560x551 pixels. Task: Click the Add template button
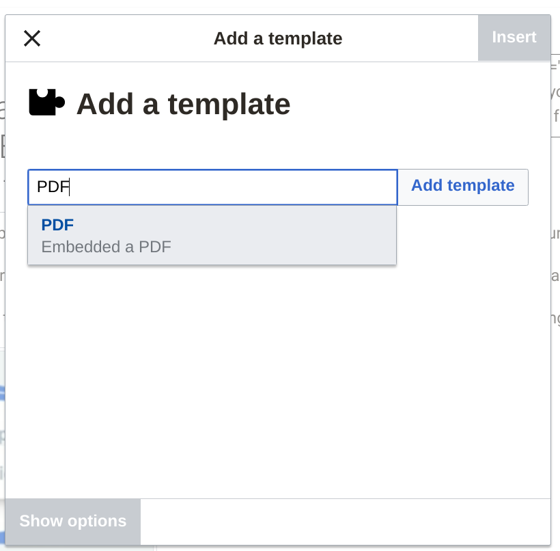point(462,186)
